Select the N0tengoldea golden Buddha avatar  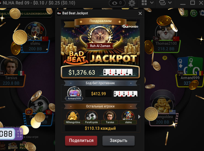(73, 117)
